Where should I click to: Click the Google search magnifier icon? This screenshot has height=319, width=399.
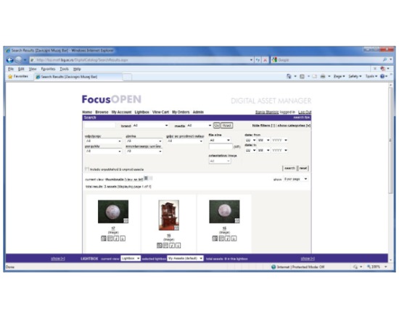click(384, 59)
